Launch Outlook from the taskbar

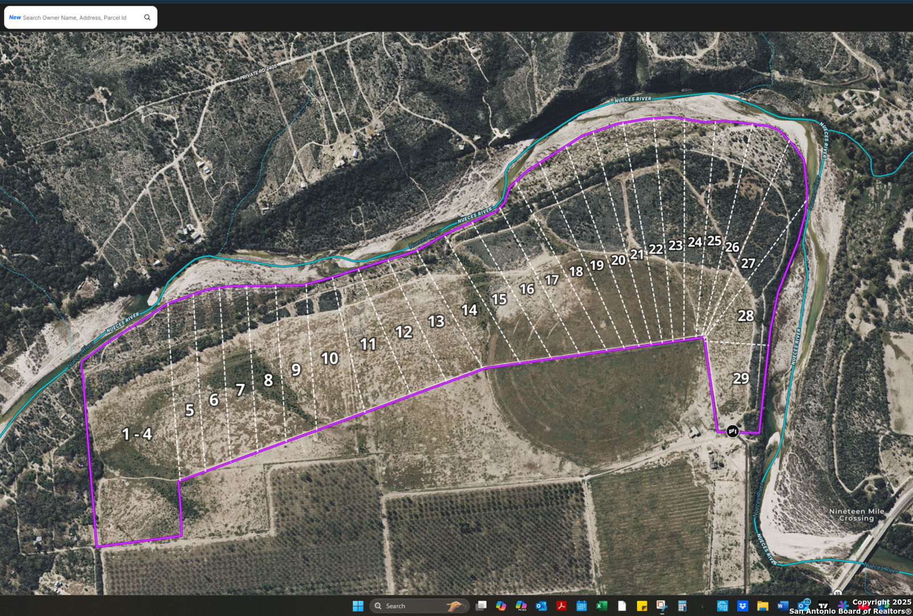pos(541,606)
